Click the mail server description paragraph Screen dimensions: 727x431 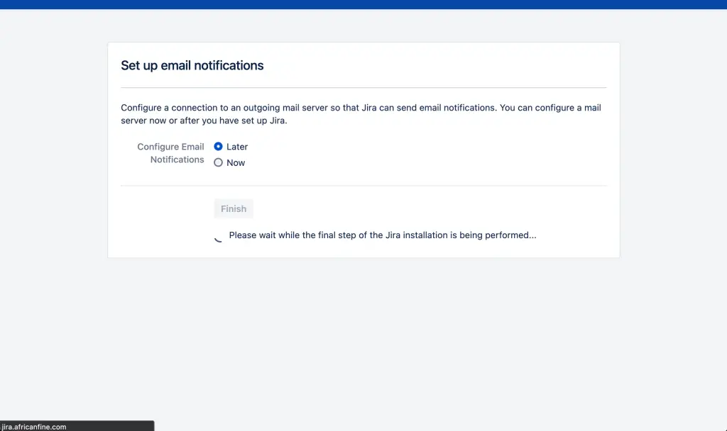(361, 113)
